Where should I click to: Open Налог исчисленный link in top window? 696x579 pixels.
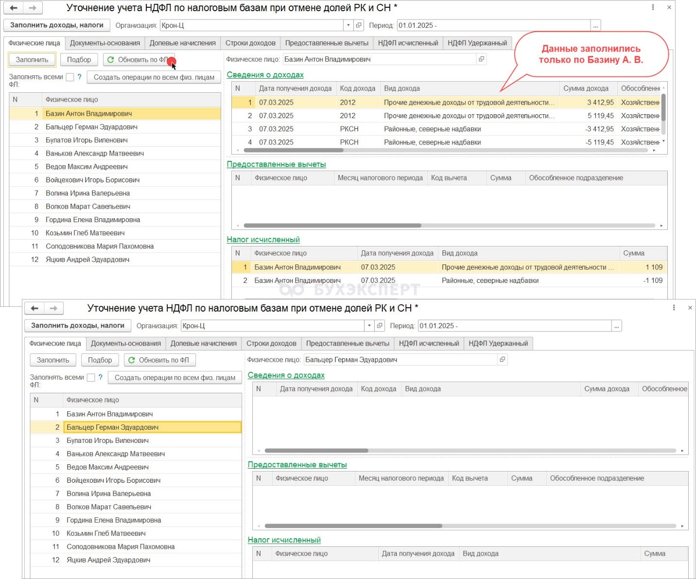pos(263,239)
